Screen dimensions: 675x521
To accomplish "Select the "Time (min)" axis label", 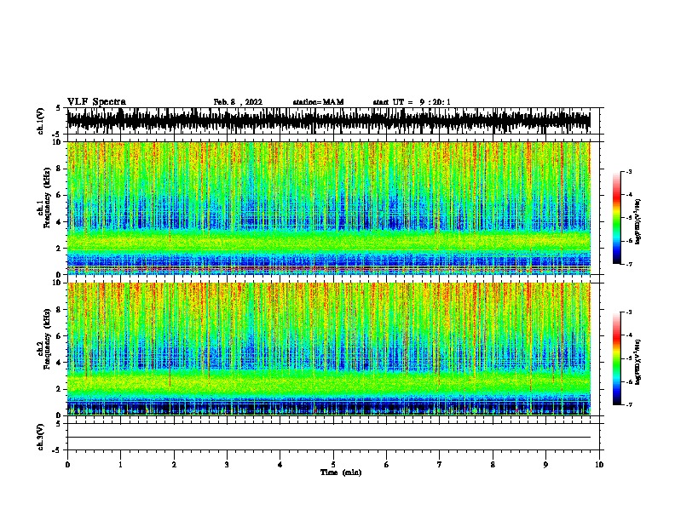I will pyautogui.click(x=341, y=472).
